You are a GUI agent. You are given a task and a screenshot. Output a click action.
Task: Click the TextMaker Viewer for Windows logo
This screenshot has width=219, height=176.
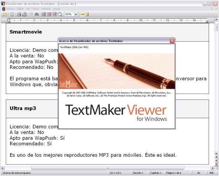tap(116, 113)
